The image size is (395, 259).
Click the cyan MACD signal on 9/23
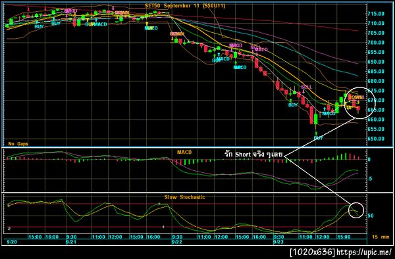tap(329, 114)
